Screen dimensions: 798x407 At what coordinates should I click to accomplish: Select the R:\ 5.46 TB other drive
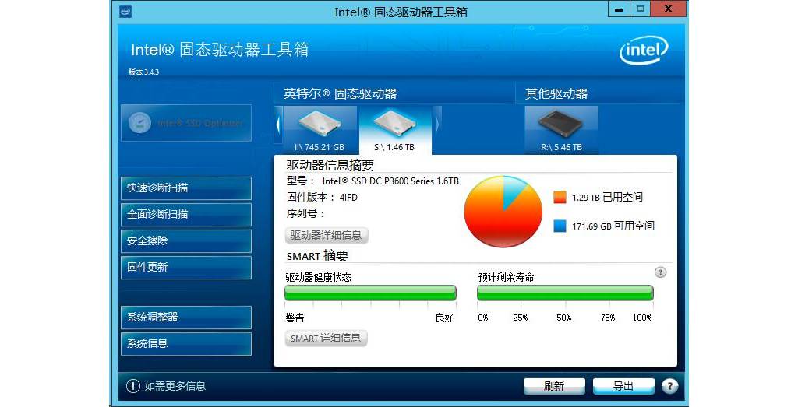pos(561,130)
